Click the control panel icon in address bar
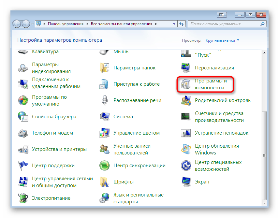The height and width of the screenshot is (218, 279). [x=38, y=24]
